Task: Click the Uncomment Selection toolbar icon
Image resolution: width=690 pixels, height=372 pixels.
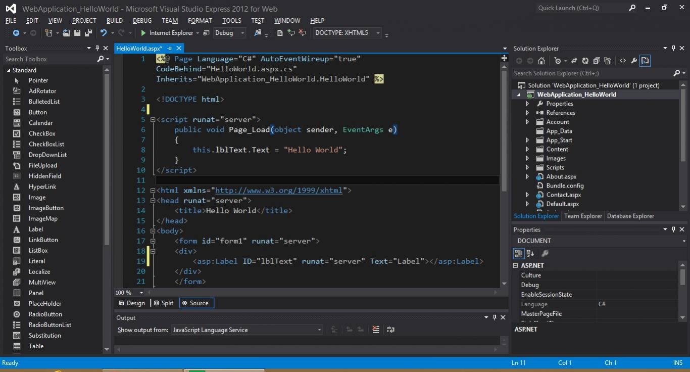Action: point(303,33)
